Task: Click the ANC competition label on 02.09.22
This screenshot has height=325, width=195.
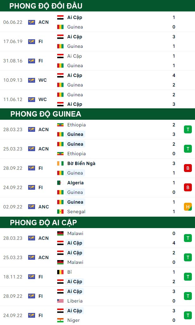Action: click(x=44, y=207)
